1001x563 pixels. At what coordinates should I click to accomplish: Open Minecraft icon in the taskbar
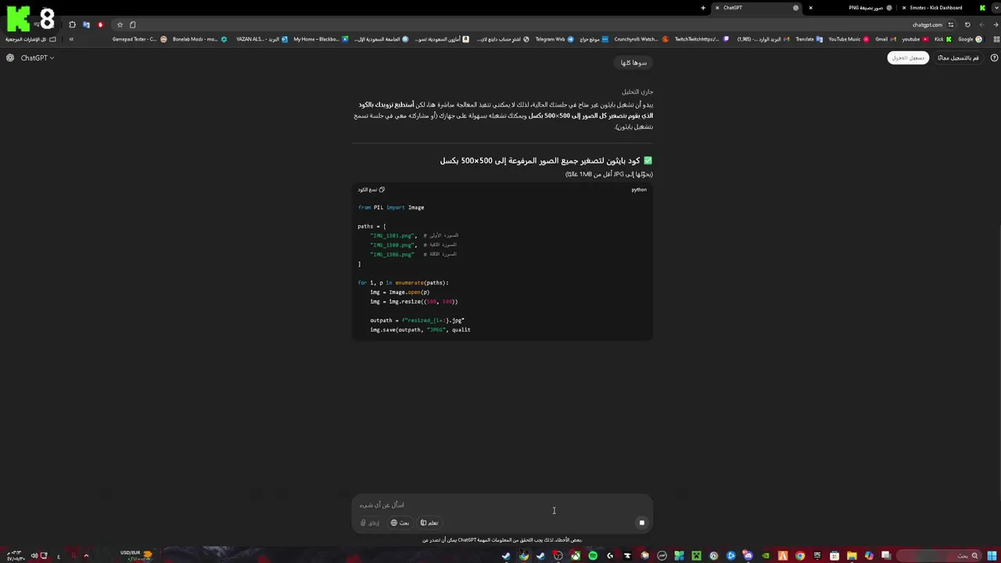click(x=696, y=556)
